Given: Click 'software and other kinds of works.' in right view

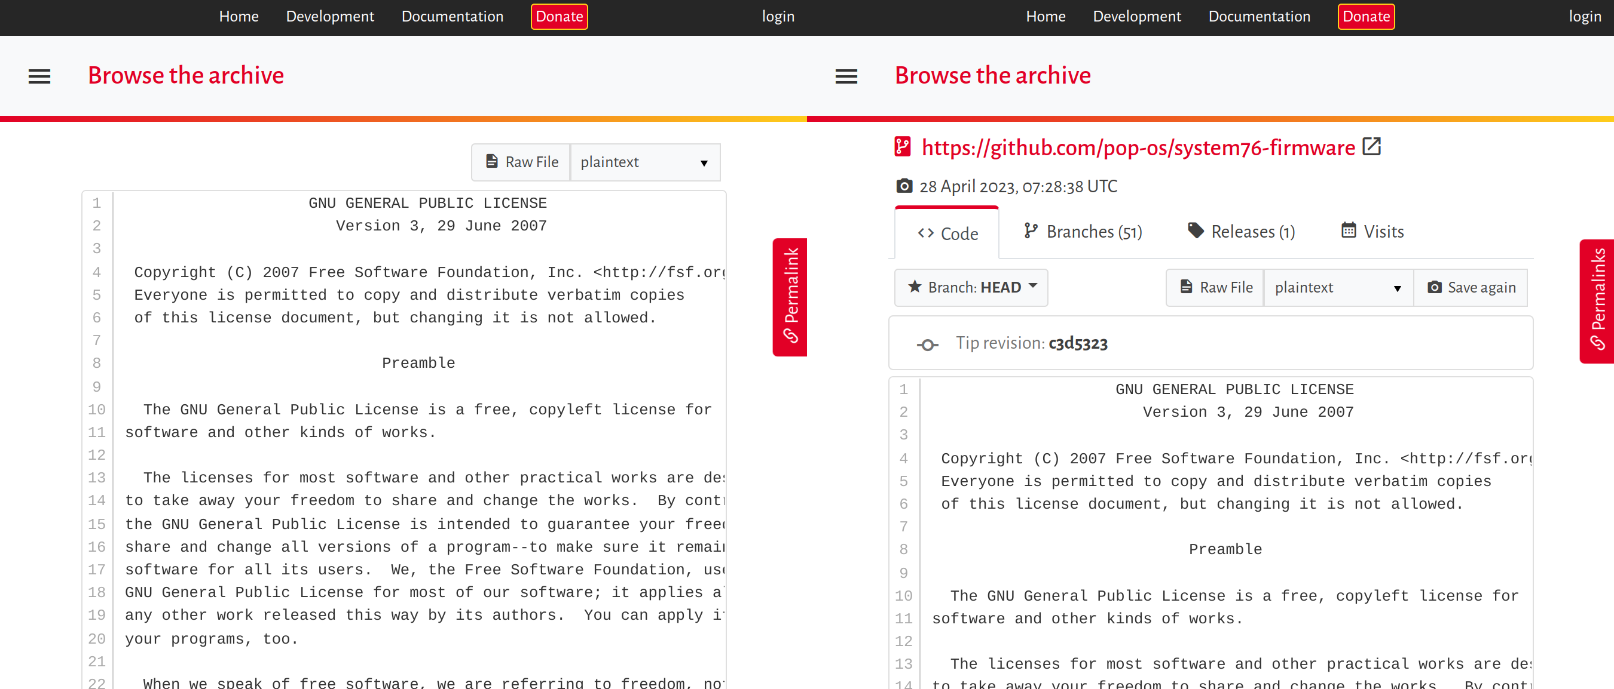Looking at the screenshot, I should (x=1088, y=619).
